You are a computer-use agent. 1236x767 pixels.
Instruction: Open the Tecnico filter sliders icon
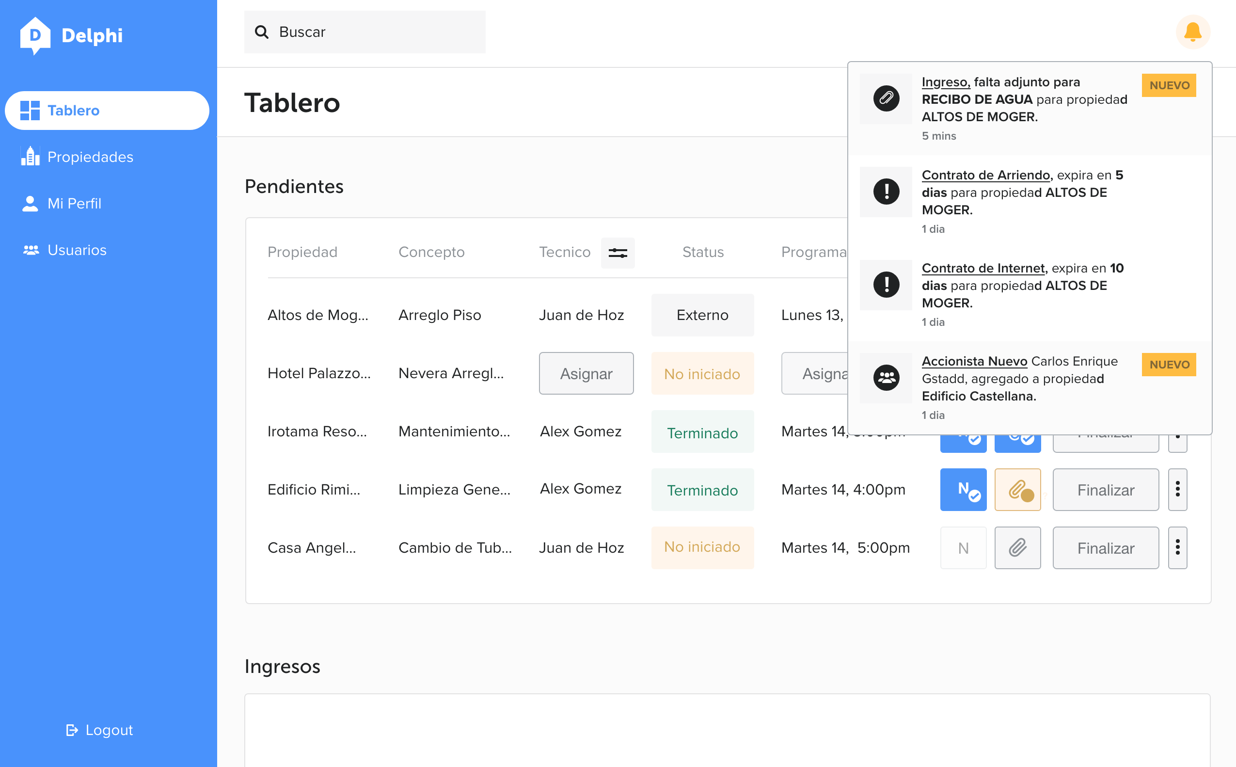point(617,253)
